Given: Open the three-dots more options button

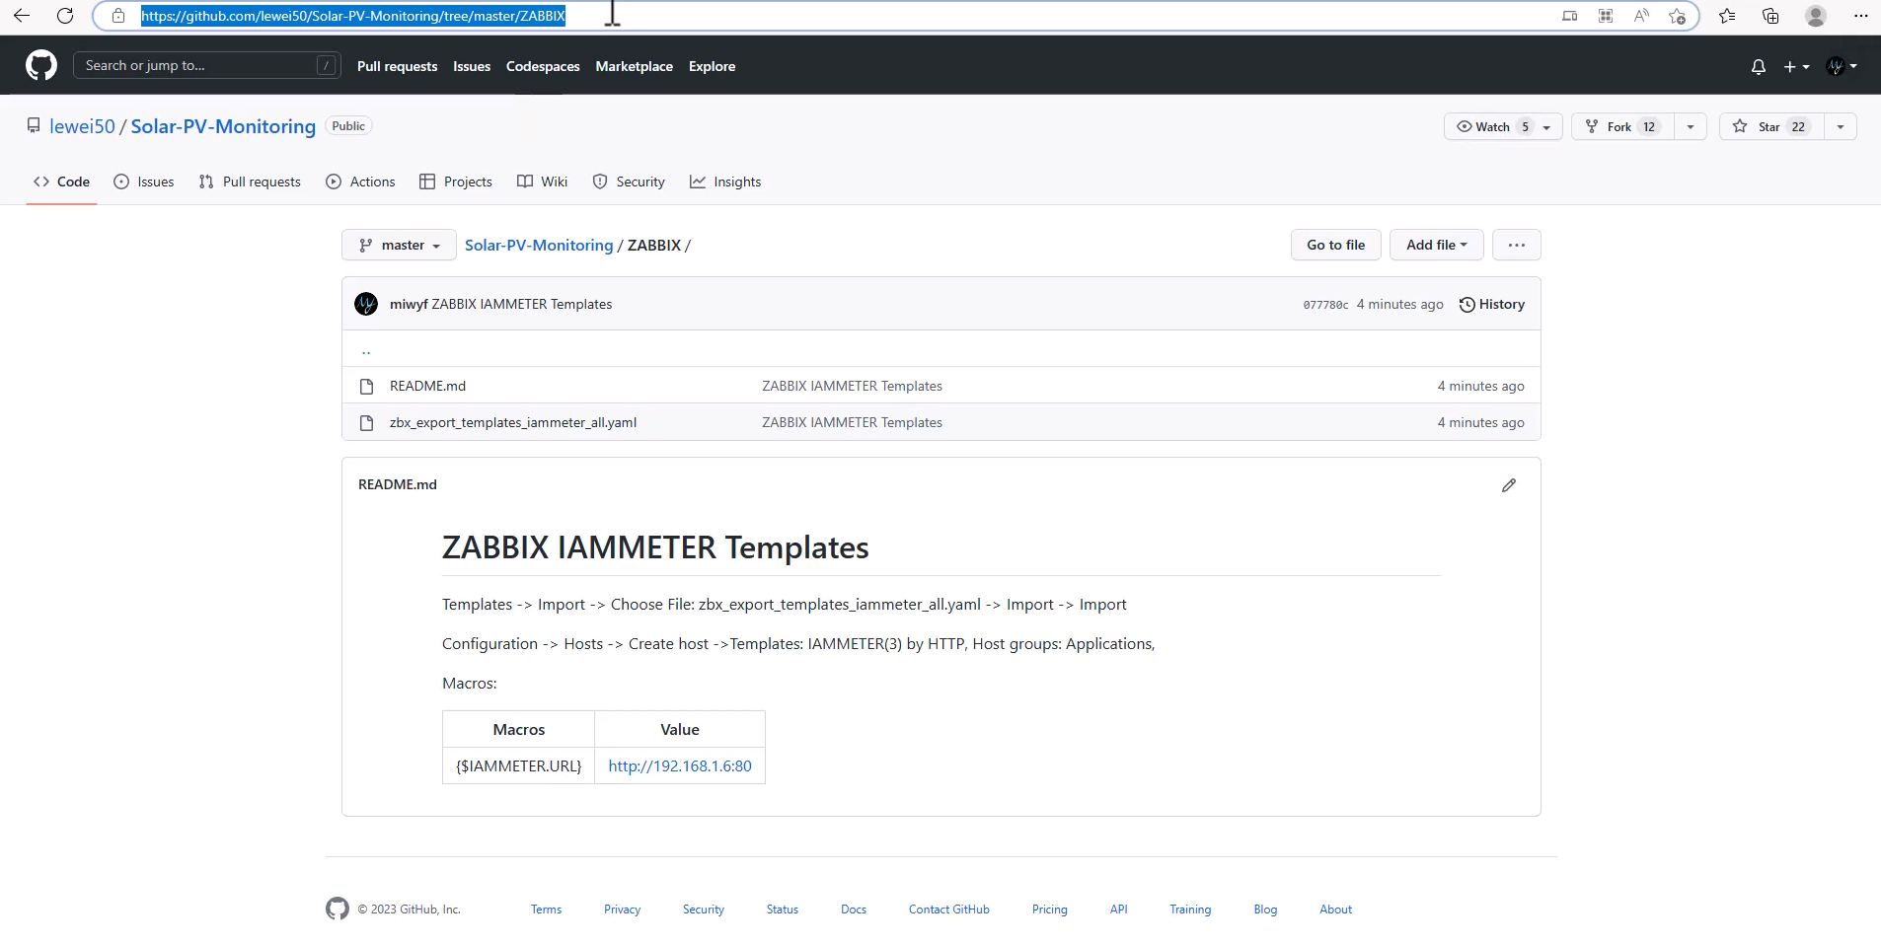Looking at the screenshot, I should [1516, 245].
